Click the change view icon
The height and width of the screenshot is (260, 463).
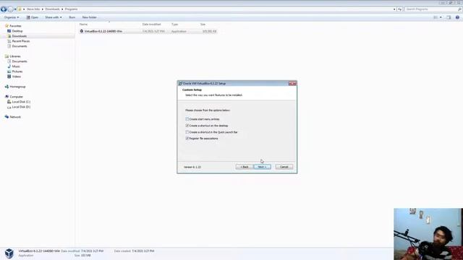coord(436,17)
